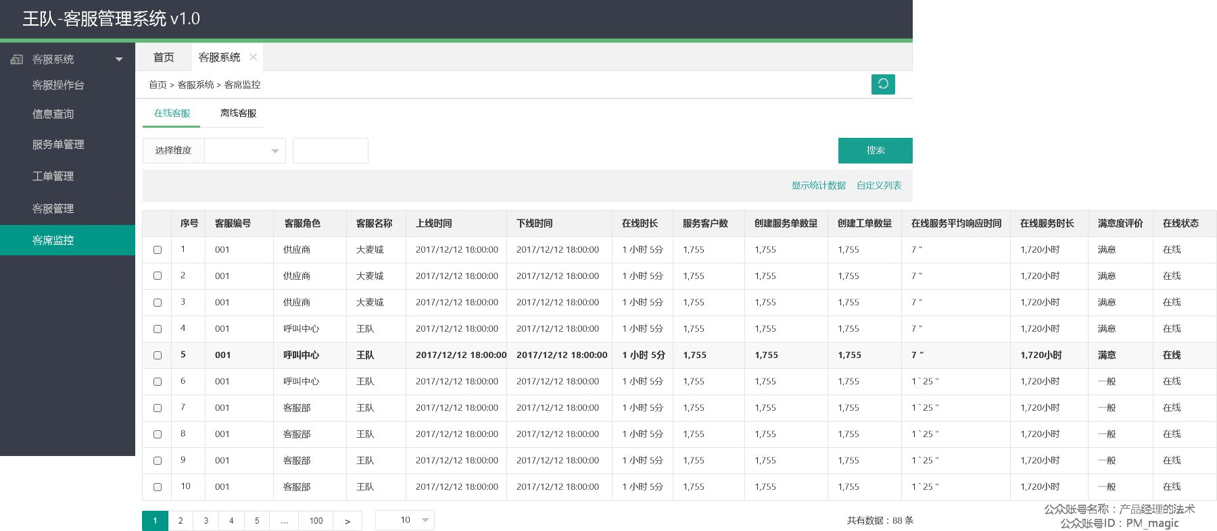The image size is (1217, 531).
Task: Tick the checkbox for row 3
Action: pos(158,303)
